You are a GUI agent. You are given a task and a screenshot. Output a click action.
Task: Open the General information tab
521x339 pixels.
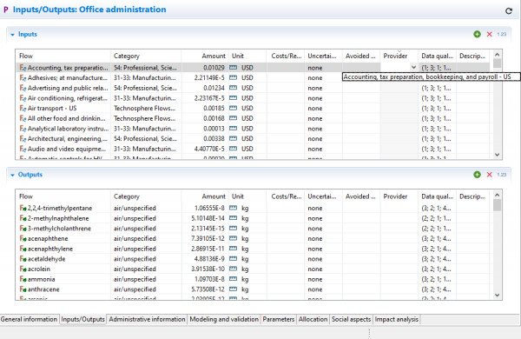coord(30,319)
